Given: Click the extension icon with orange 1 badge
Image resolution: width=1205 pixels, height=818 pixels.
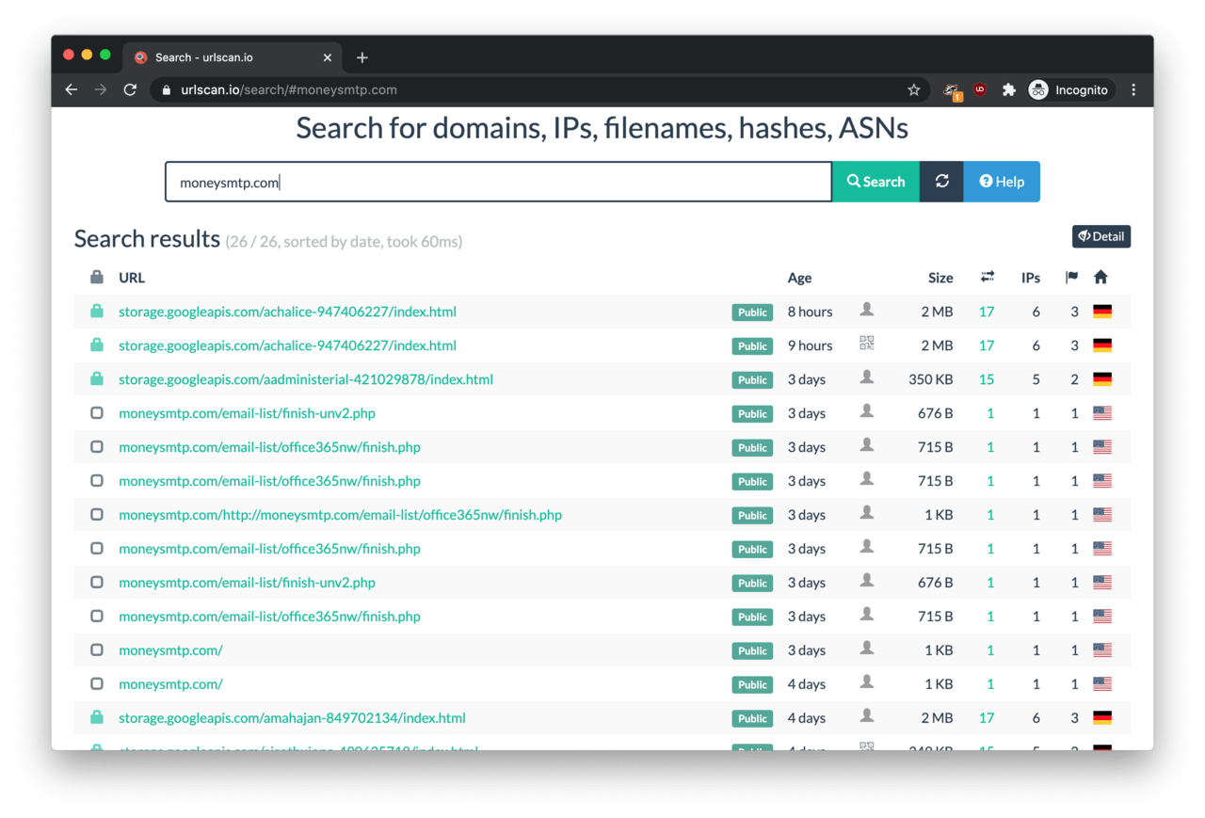Looking at the screenshot, I should click(x=953, y=91).
